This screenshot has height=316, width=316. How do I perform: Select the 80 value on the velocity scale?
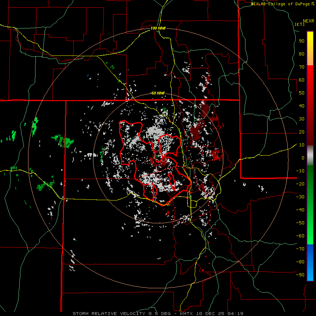[302, 54]
